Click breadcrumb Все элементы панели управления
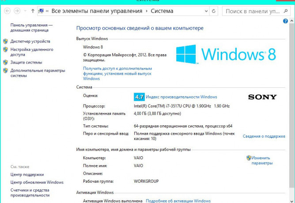This screenshot has height=203, width=295. click(97, 11)
